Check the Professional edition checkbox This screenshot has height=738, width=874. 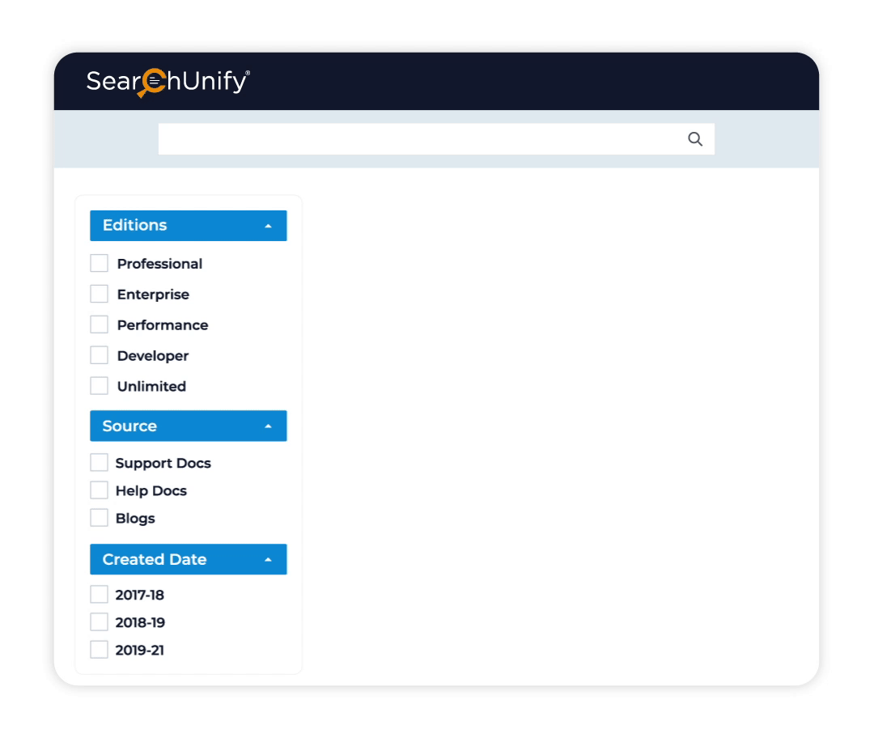100,263
